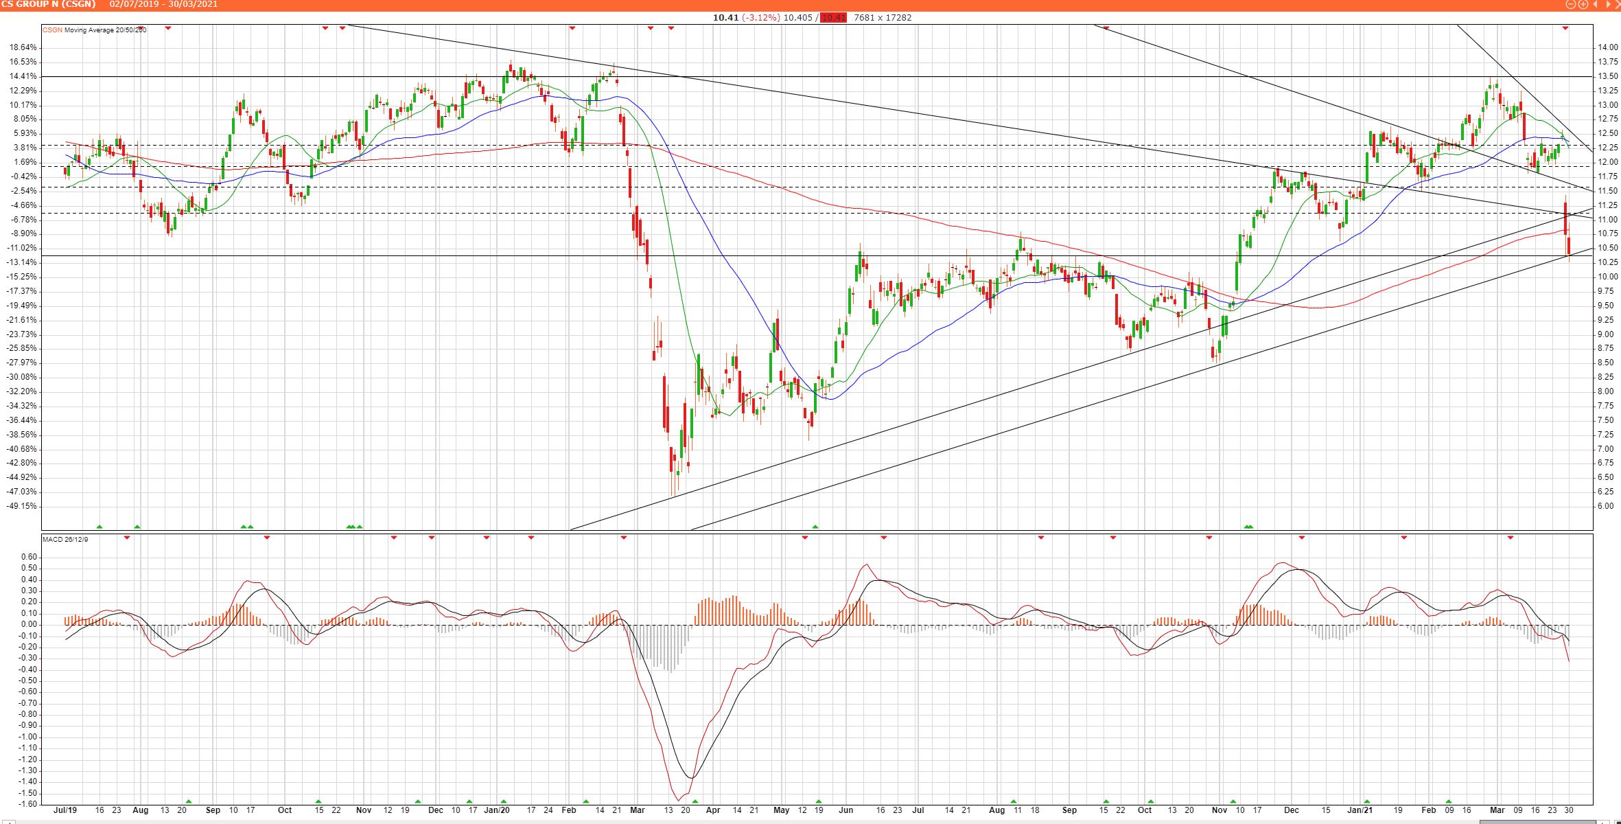1621x824 pixels.
Task: Open the MACD 26/12/9 indicator label
Action: click(x=65, y=539)
